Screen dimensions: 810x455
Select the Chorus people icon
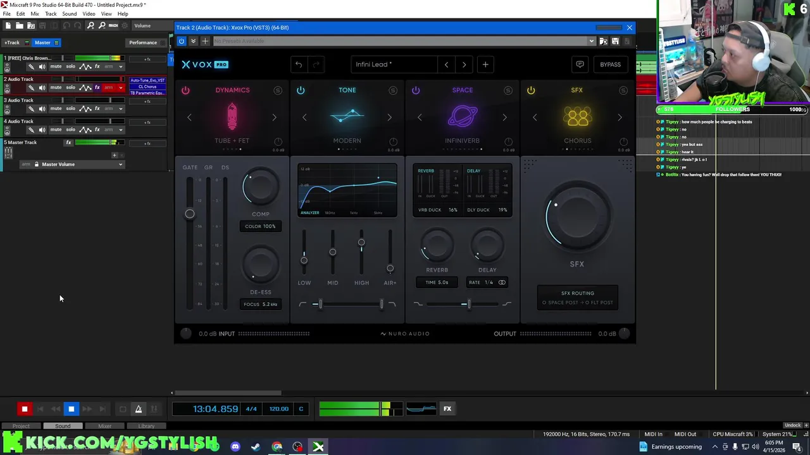[x=577, y=117]
